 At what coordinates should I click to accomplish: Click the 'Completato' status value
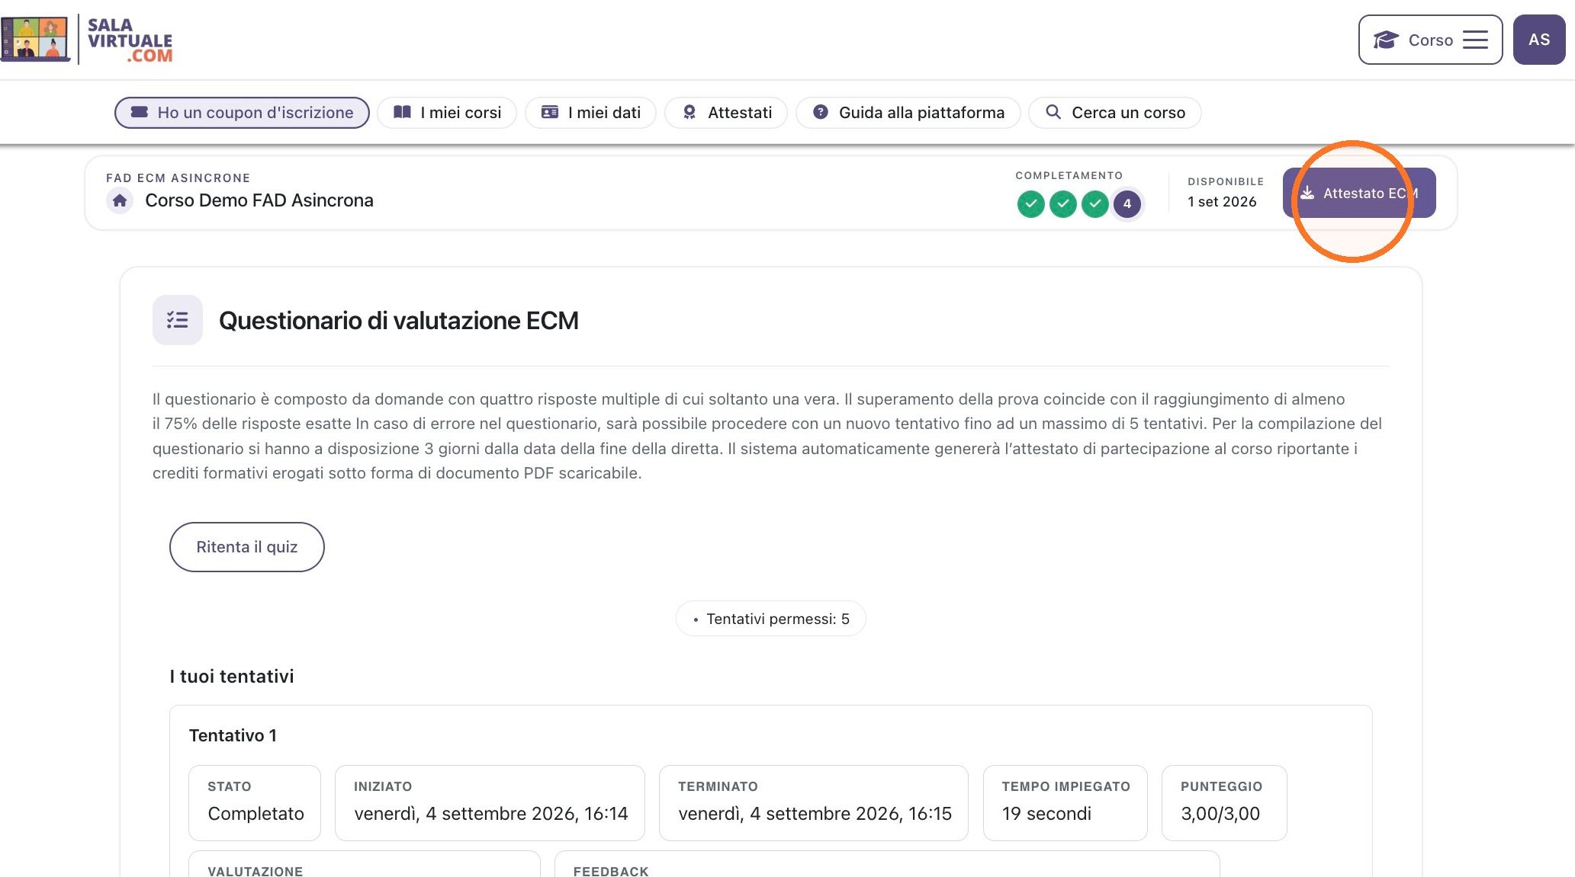(256, 814)
